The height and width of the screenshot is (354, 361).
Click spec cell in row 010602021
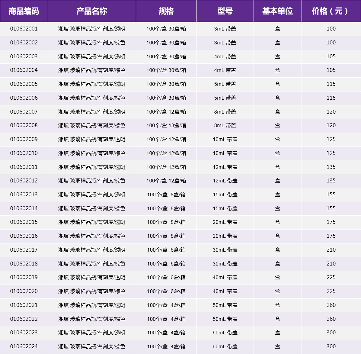[166, 305]
